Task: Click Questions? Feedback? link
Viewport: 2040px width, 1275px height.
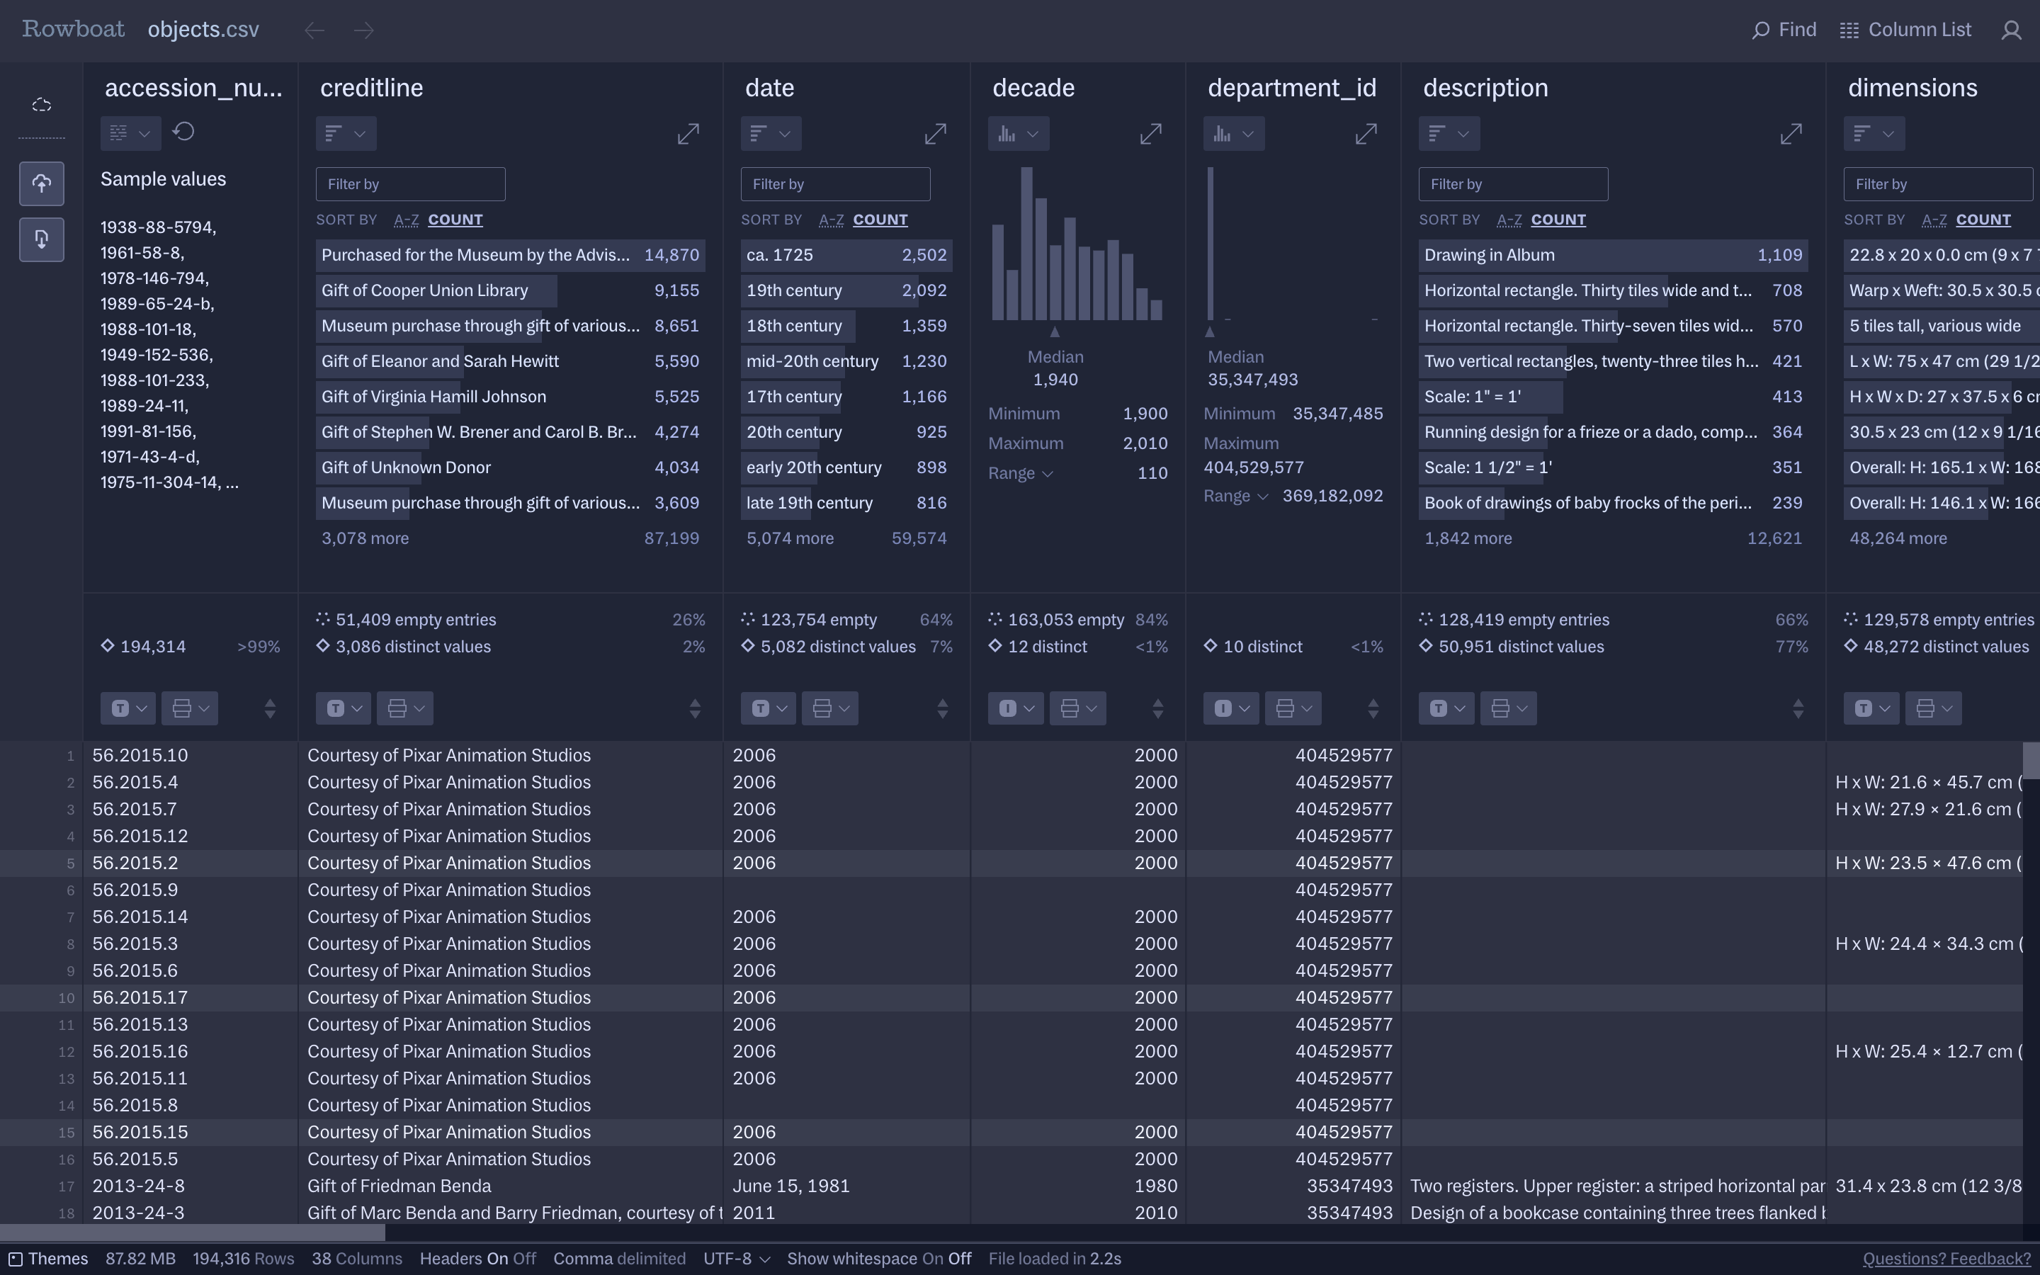Action: click(x=1946, y=1259)
